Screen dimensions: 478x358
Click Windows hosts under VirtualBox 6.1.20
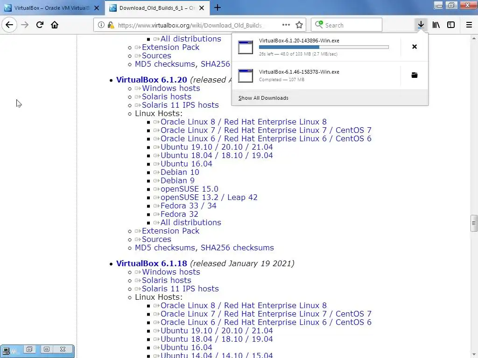(171, 88)
